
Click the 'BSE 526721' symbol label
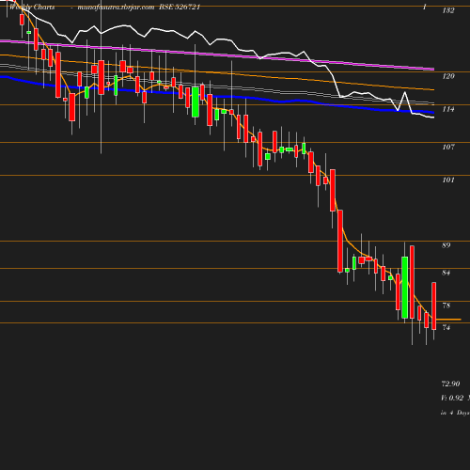[x=180, y=7]
